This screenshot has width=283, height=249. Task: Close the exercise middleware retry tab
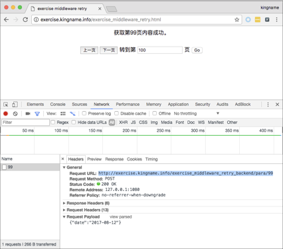click(x=100, y=9)
